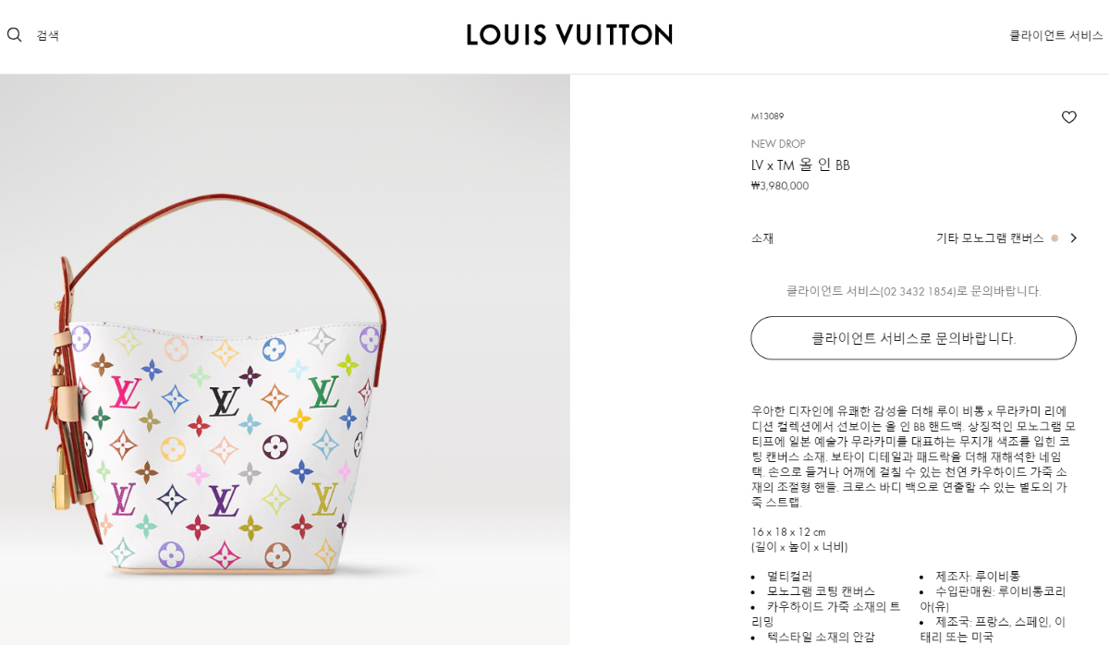Screen dimensions: 1109x645
Task: Click the NEW DROP label
Action: pos(778,144)
